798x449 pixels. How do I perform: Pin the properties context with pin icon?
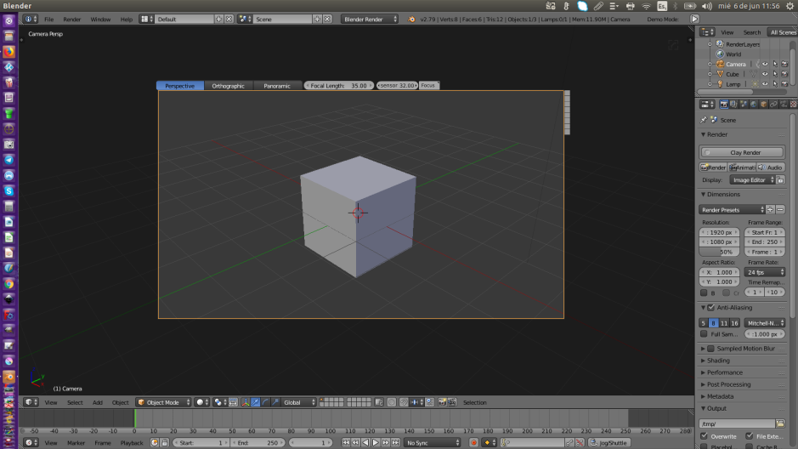click(x=704, y=120)
